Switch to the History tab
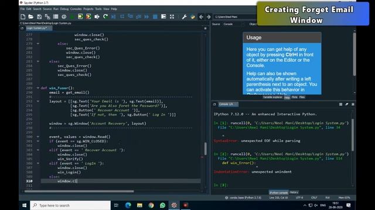The width and height of the screenshot is (375, 210). click(294, 192)
